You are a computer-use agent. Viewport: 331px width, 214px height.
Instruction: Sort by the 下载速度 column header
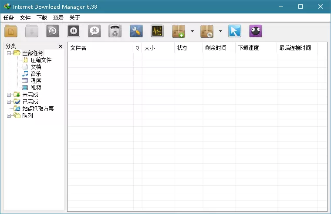click(x=256, y=48)
